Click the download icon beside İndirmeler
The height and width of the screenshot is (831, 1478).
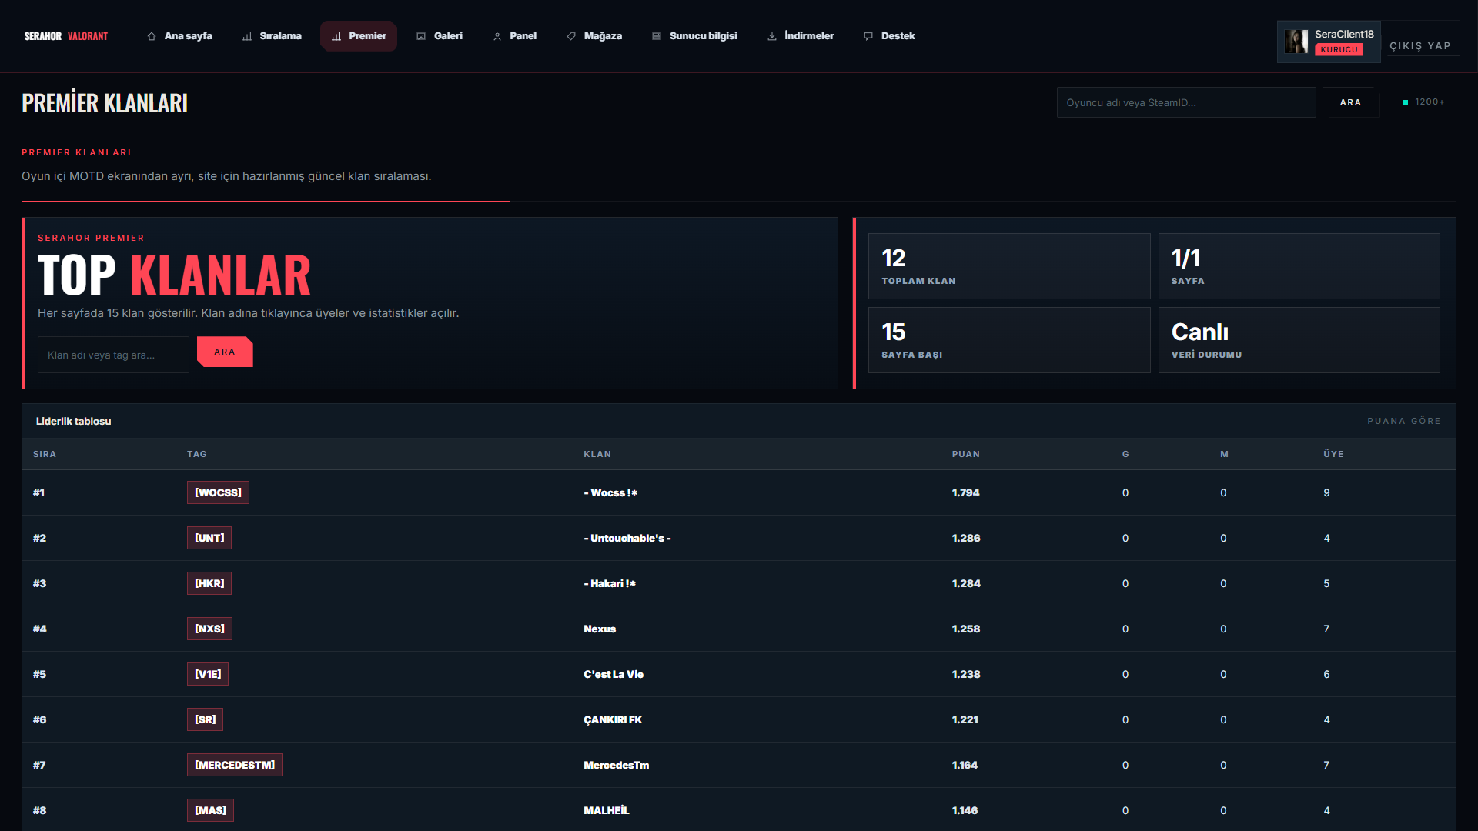point(772,36)
